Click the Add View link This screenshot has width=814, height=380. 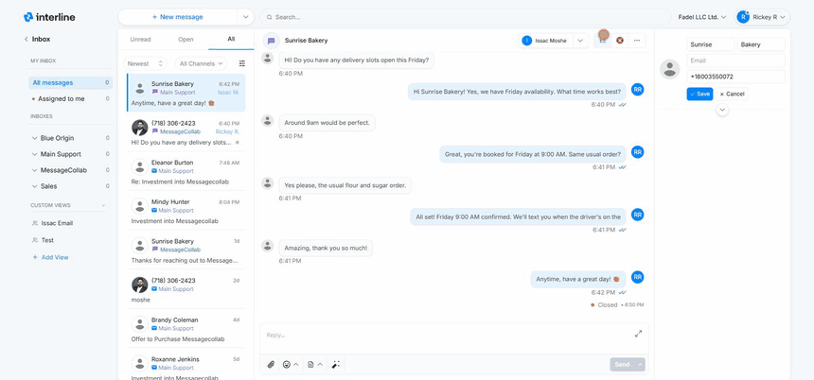(x=50, y=257)
